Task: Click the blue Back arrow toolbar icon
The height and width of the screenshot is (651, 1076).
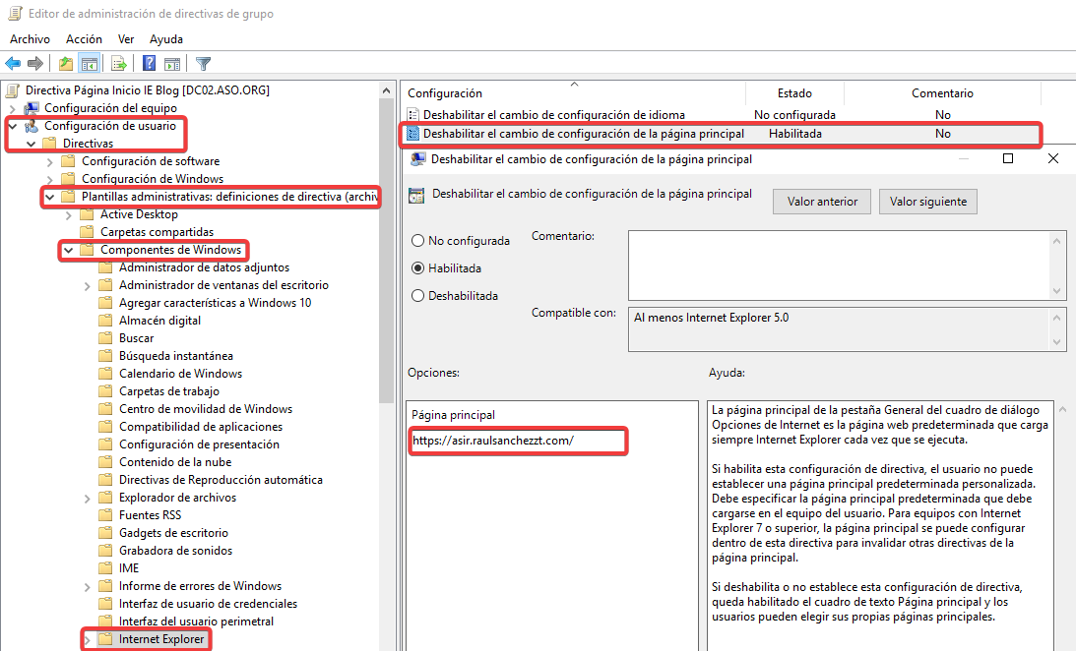Action: pyautogui.click(x=14, y=64)
